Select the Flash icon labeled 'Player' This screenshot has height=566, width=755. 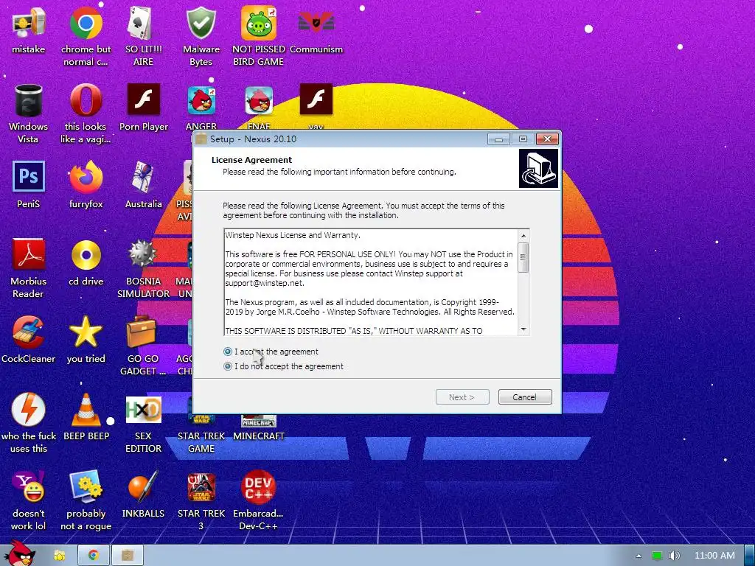143,108
